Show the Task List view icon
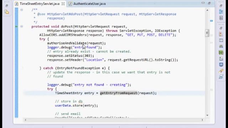 pos(221,18)
